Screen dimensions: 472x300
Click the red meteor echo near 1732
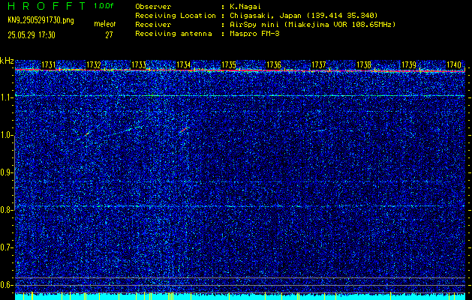(x=88, y=133)
